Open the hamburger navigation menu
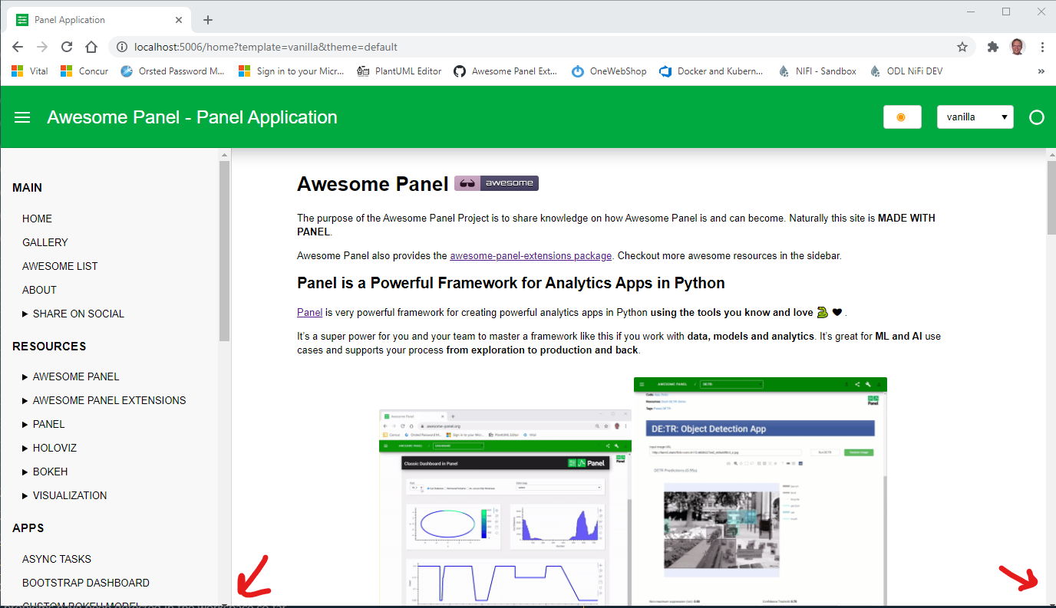Viewport: 1056px width, 608px height. click(x=22, y=117)
